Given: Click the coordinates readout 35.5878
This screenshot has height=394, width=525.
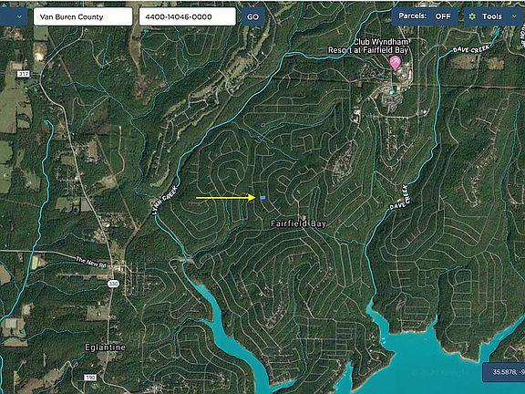Looking at the screenshot, I should tap(503, 372).
